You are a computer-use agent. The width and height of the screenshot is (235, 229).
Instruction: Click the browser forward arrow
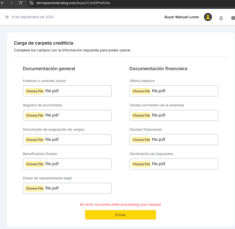[x=11, y=3]
